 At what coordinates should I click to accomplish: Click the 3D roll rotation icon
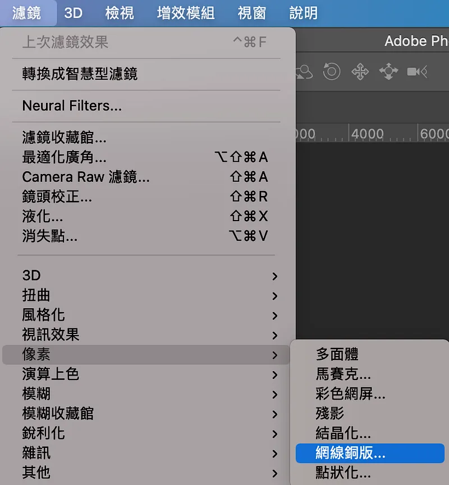pyautogui.click(x=332, y=71)
